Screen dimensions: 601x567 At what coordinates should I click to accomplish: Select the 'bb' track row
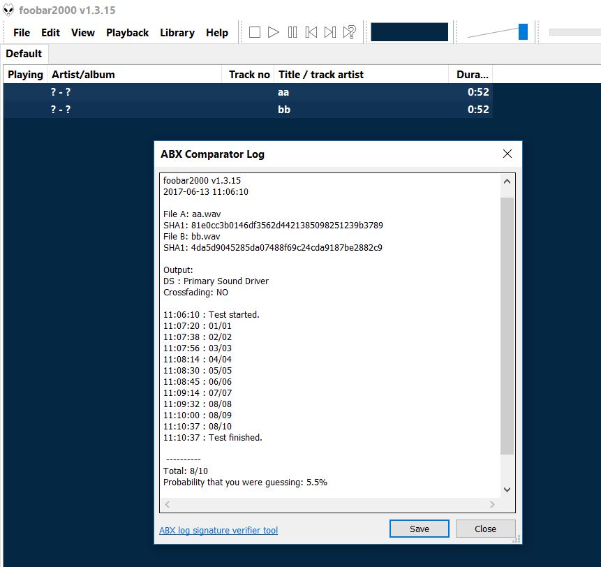coord(248,109)
